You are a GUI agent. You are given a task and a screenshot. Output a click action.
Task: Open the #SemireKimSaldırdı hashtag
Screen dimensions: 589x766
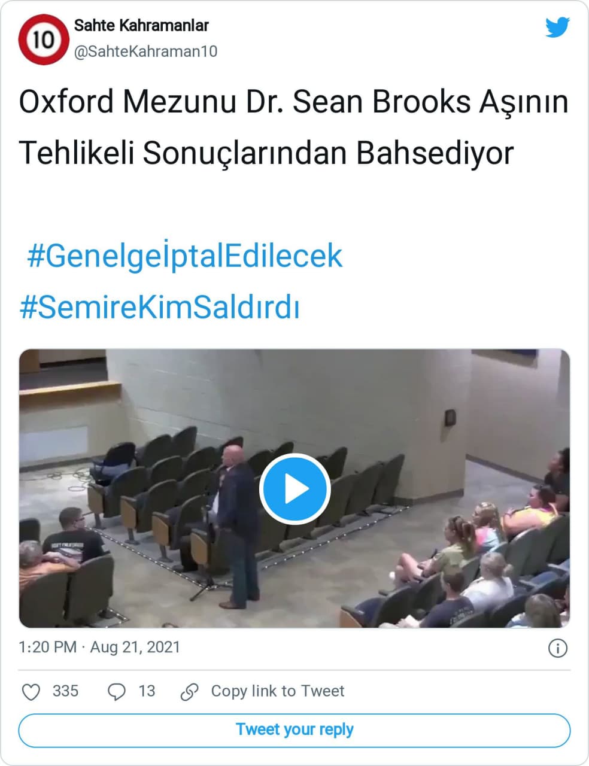click(159, 308)
